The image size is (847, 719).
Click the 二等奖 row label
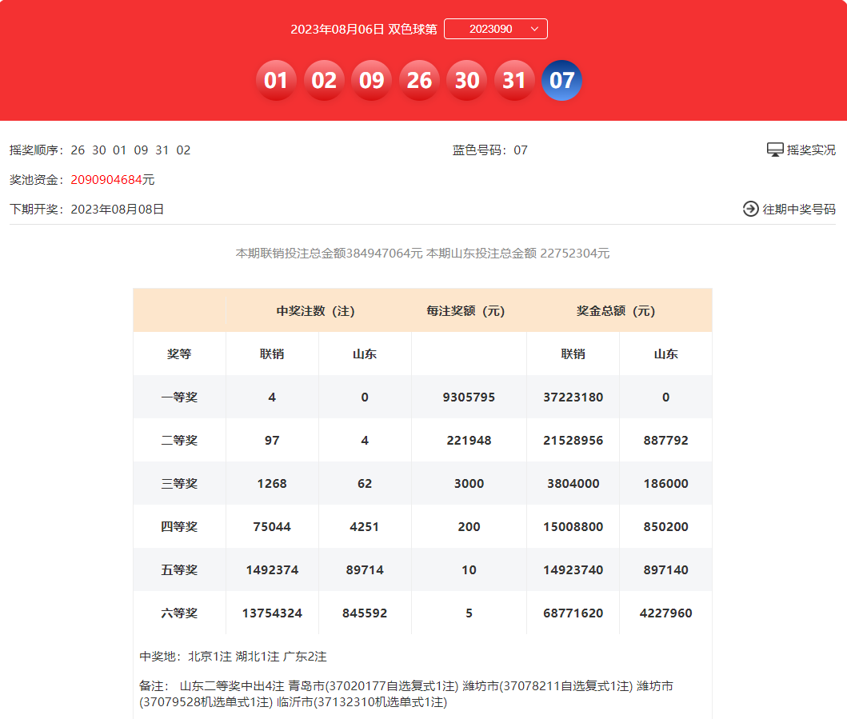point(179,440)
